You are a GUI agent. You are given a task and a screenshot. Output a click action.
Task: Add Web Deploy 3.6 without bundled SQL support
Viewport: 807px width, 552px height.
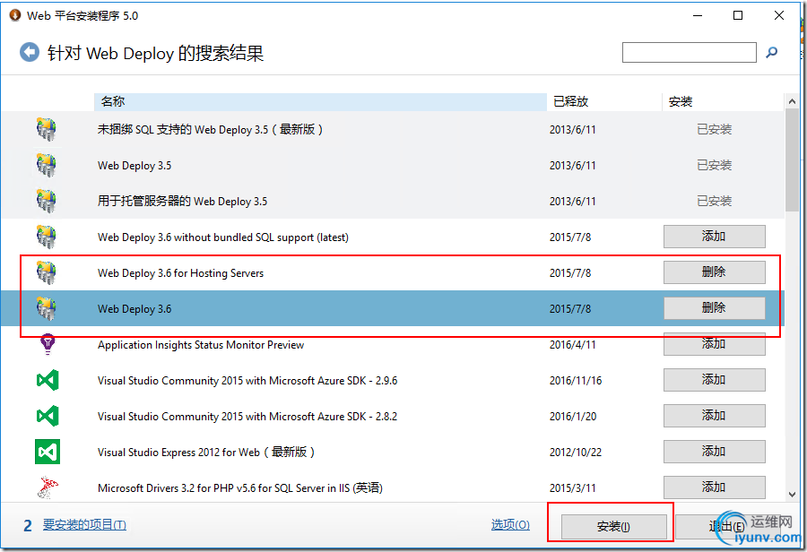click(x=714, y=237)
